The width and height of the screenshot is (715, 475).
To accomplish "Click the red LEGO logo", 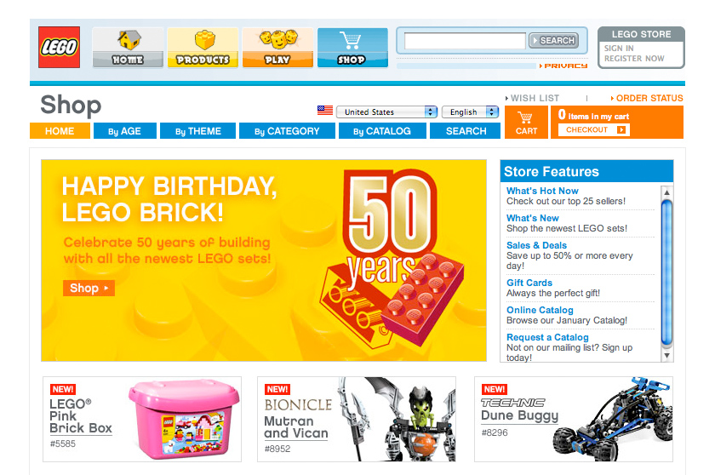I will pos(59,47).
